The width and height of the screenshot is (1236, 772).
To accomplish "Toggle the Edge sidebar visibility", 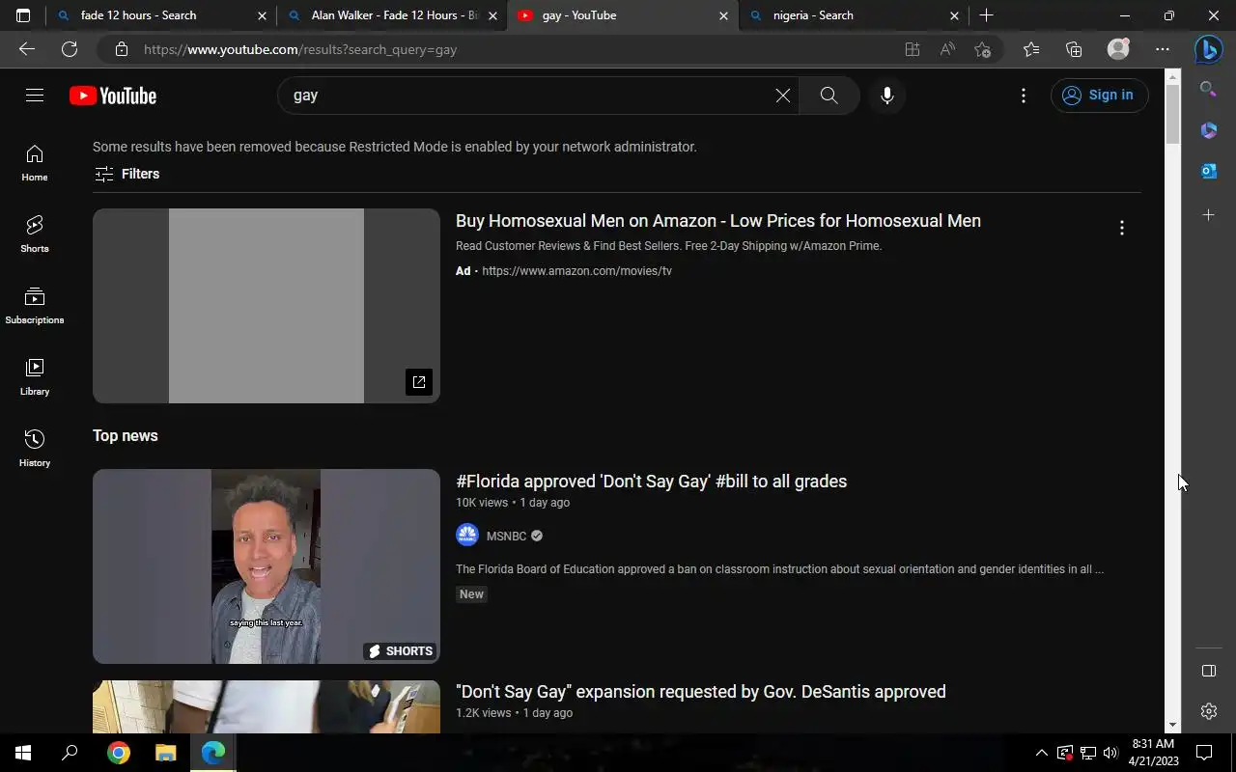I will click(1208, 671).
